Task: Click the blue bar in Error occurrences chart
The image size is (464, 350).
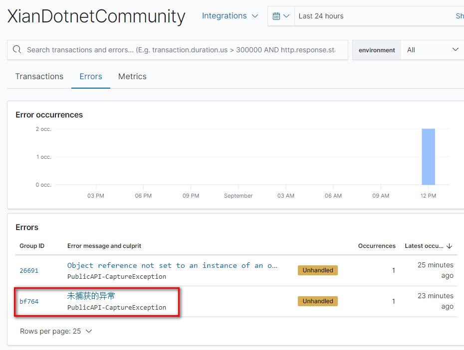Action: point(428,156)
